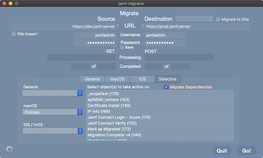
Task: Toggle the Migrate Dependencies checkbox
Action: [166, 87]
